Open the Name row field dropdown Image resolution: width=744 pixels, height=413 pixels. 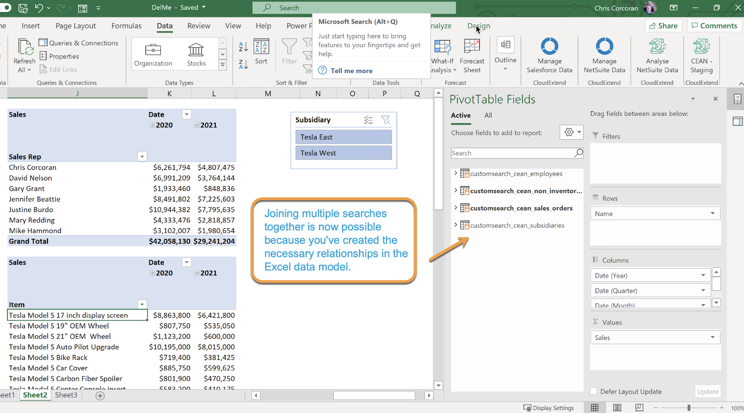pyautogui.click(x=712, y=213)
